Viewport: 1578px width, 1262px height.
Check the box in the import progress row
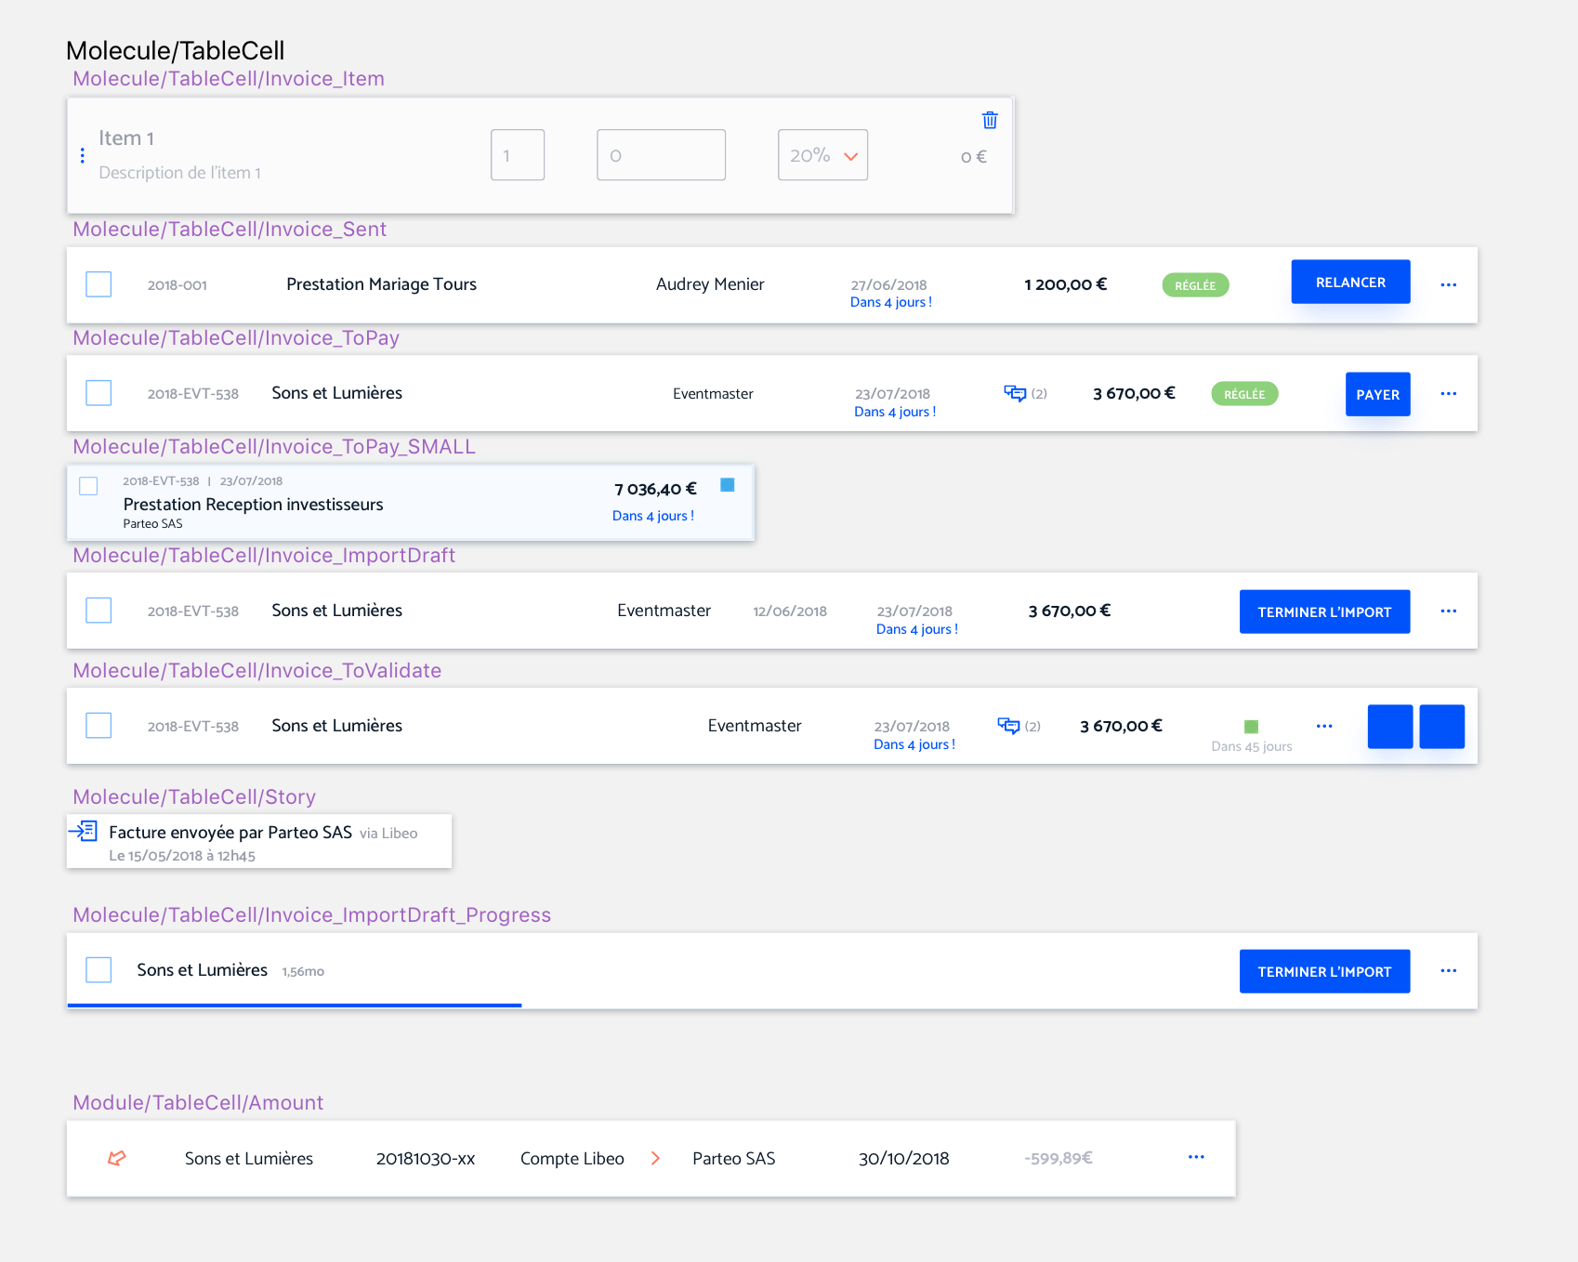(x=99, y=970)
